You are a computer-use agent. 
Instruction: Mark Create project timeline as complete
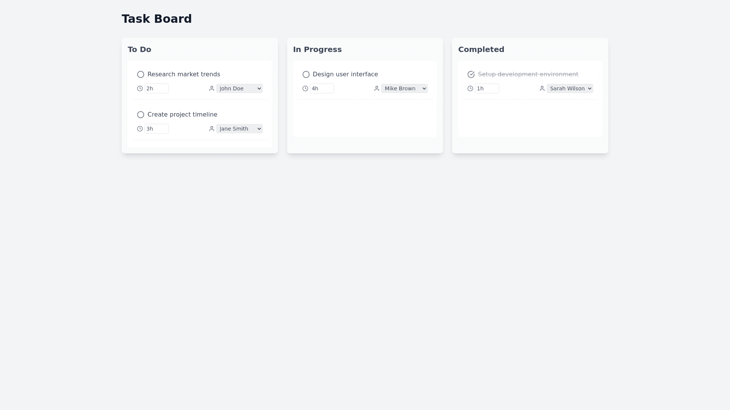tap(141, 115)
